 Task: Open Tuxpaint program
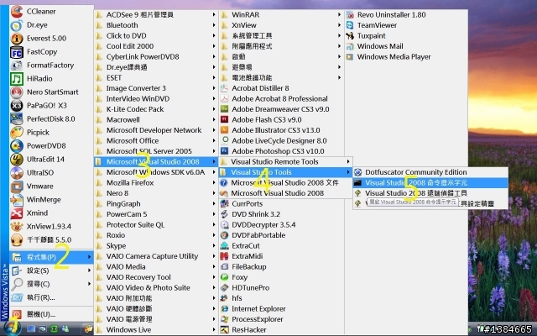click(x=406, y=35)
